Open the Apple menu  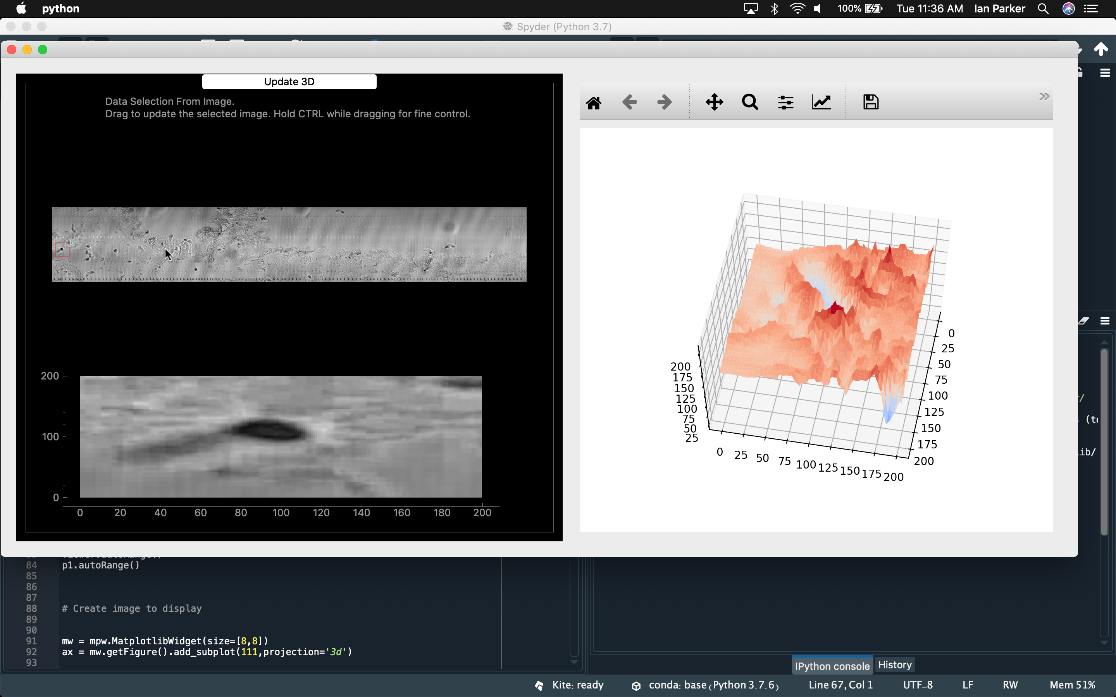(x=21, y=8)
